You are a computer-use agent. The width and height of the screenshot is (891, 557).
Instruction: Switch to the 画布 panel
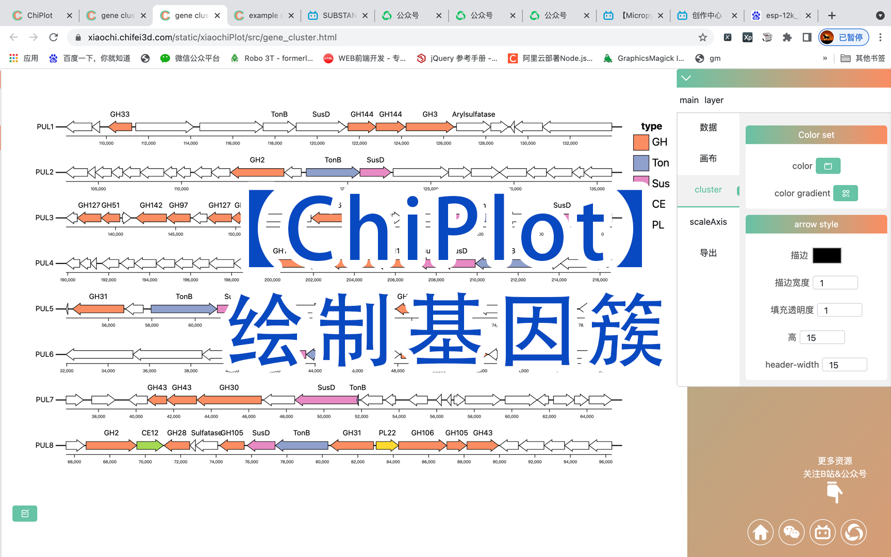708,158
